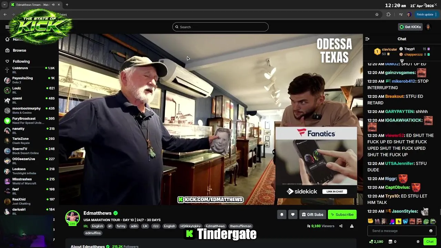This screenshot has width=441, height=248.
Task: Toggle the notification bell for Edmatthews
Action: pos(282,215)
